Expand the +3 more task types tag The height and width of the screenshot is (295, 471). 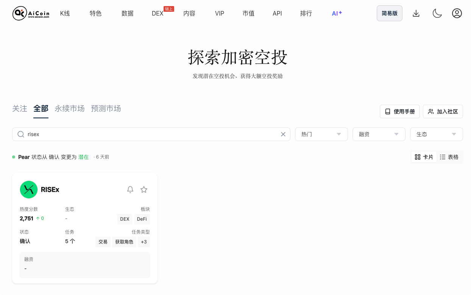coord(144,242)
